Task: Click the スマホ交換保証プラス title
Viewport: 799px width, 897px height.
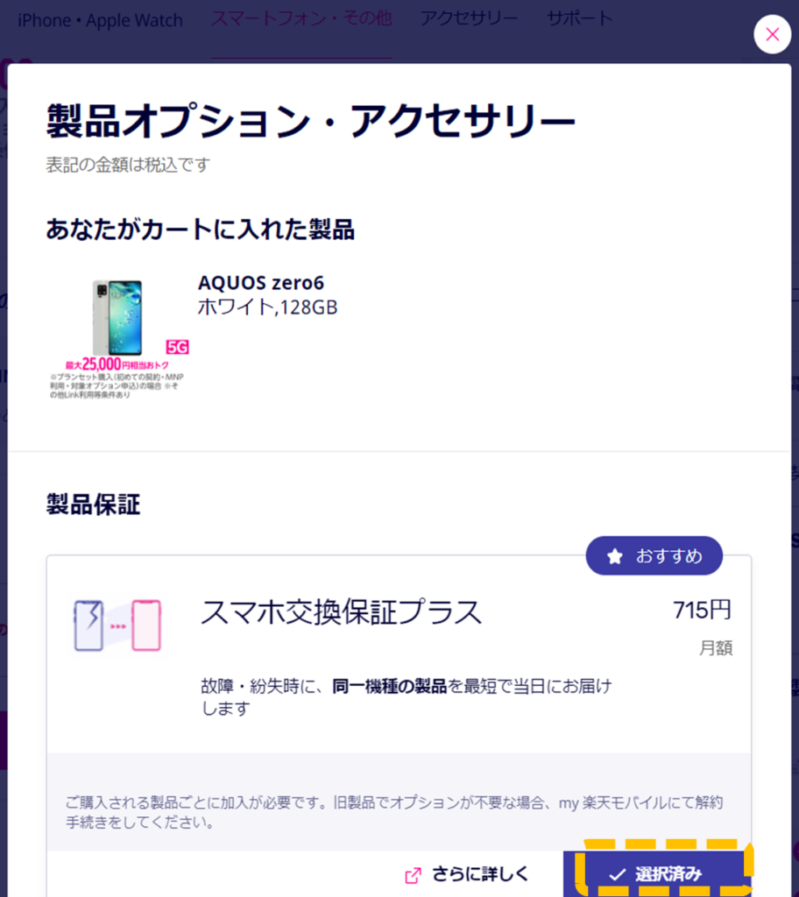Action: click(x=341, y=612)
